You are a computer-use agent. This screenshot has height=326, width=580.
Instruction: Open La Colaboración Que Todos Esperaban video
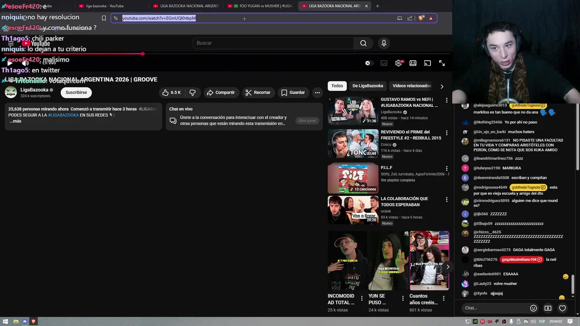353,210
